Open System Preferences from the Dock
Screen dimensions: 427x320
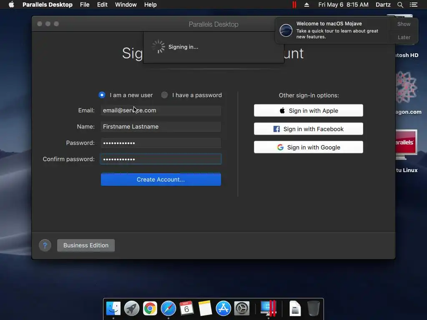[x=242, y=309]
